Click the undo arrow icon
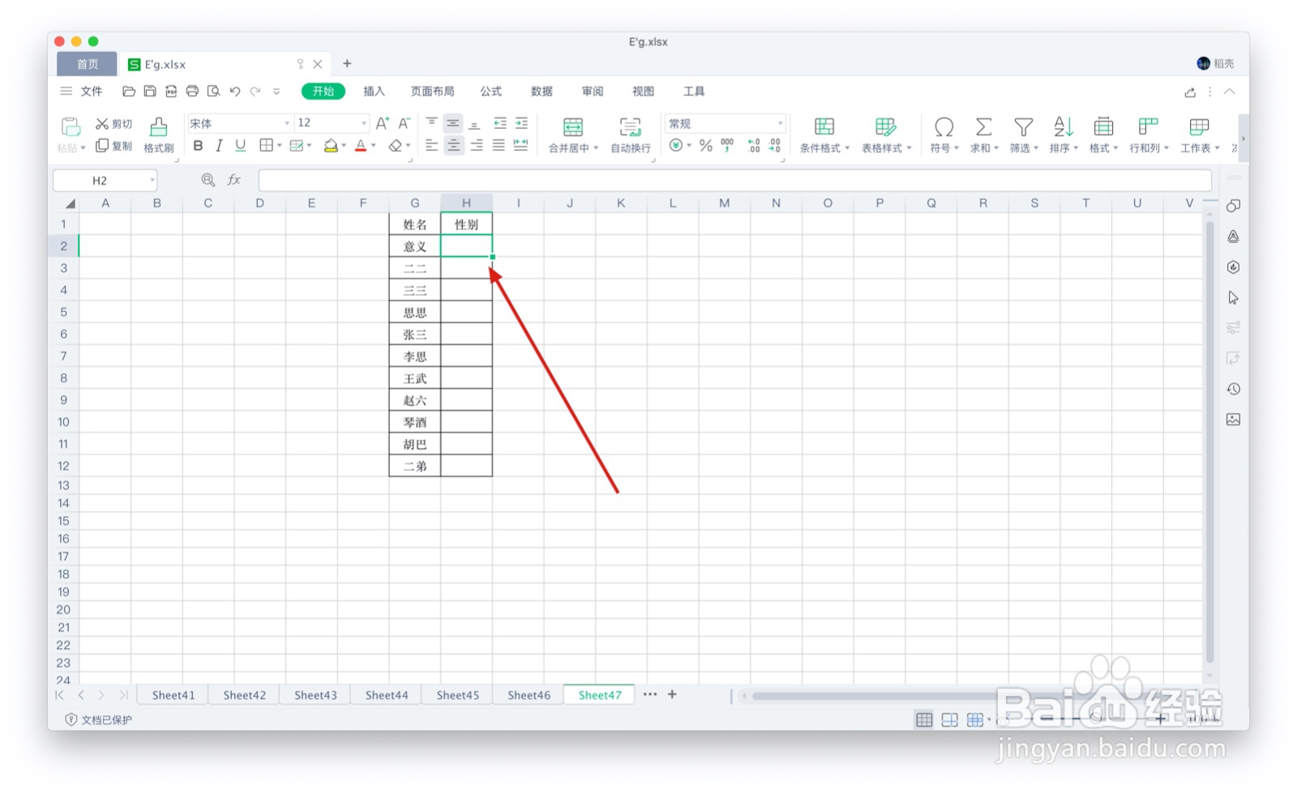Screen dimensions: 1297x793 (235, 92)
